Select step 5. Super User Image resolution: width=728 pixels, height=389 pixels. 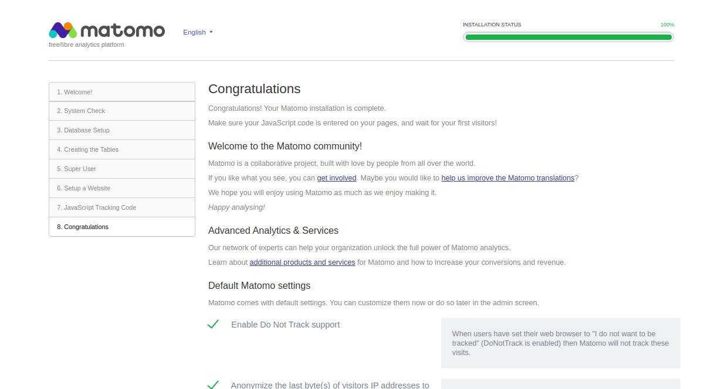coord(122,169)
